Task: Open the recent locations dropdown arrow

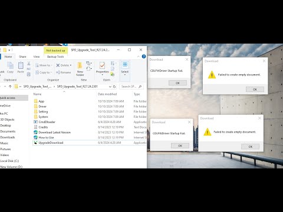Action: 5,87
